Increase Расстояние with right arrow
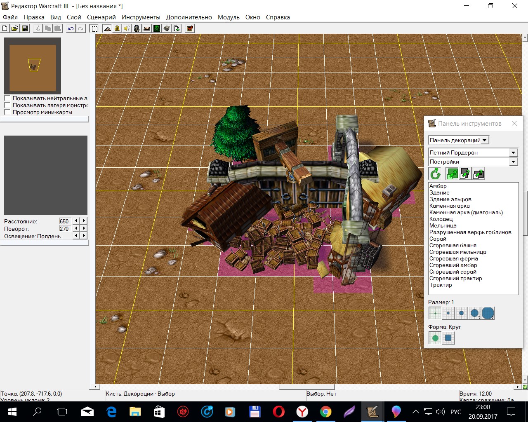 point(84,221)
